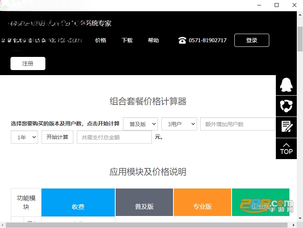Open the QQ penguin contact icon
The height and width of the screenshot is (228, 303).
tap(286, 85)
